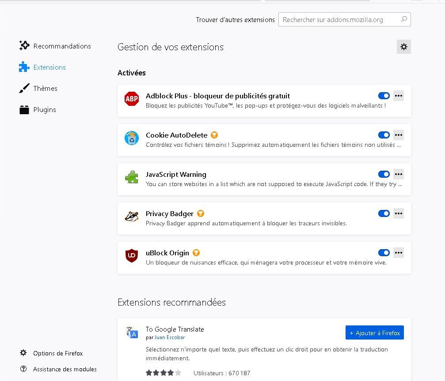
Task: Open JavaScript Warning extension details
Action: pyautogui.click(x=176, y=175)
